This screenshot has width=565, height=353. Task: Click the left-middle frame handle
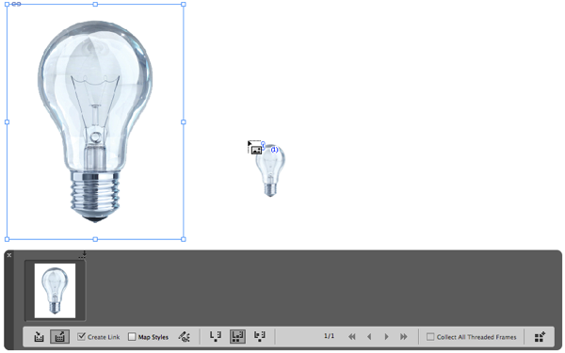(x=7, y=122)
